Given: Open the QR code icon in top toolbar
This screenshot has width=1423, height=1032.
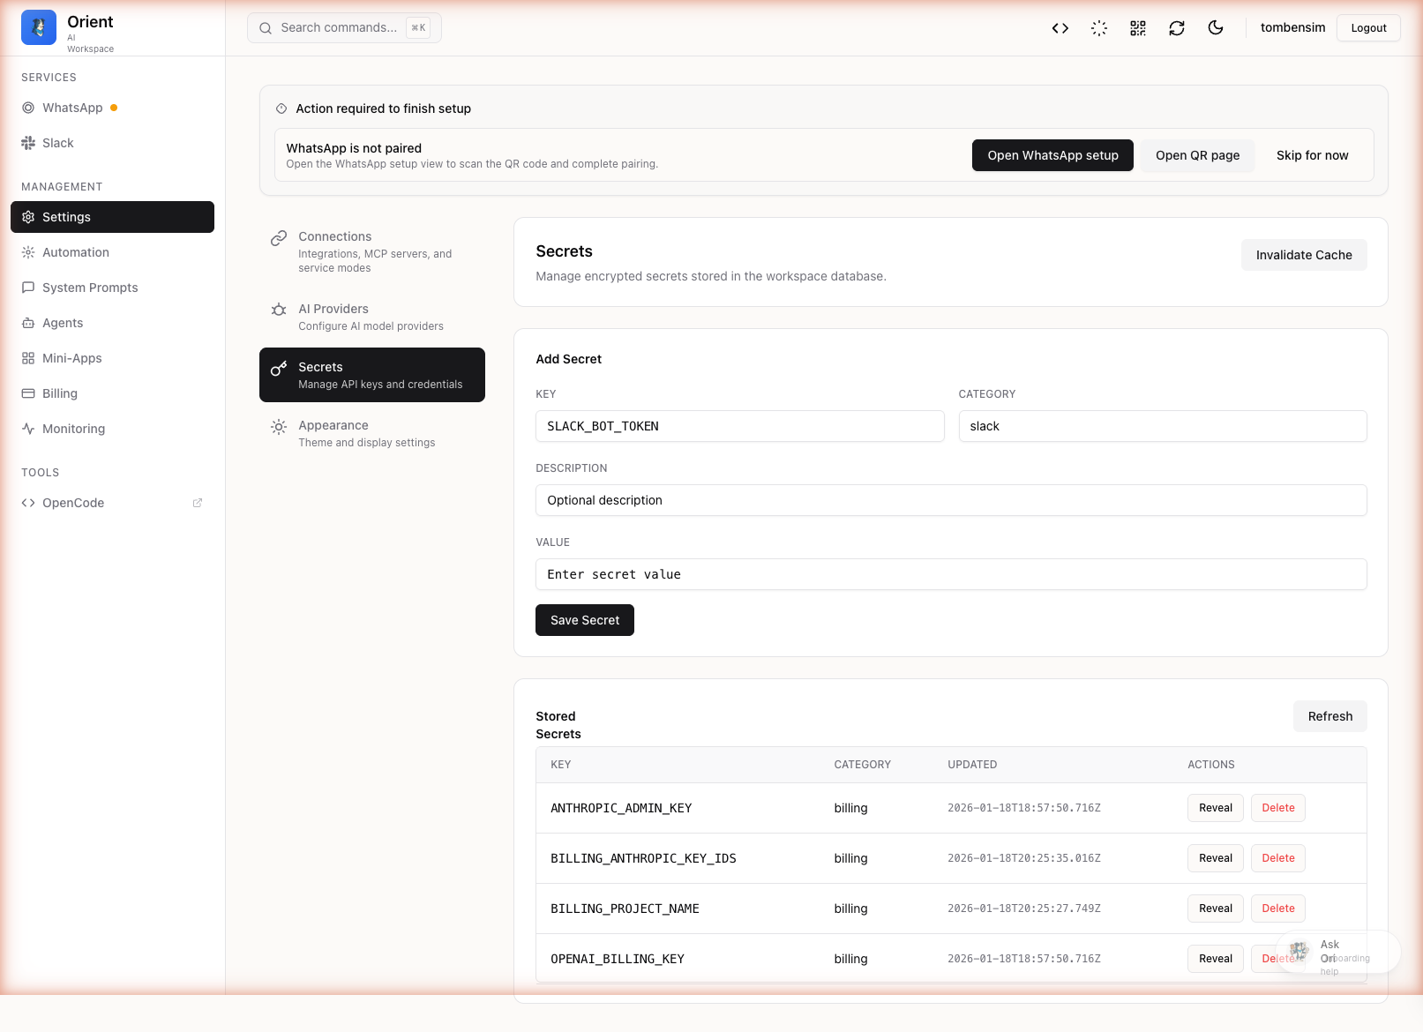Looking at the screenshot, I should click(x=1137, y=27).
